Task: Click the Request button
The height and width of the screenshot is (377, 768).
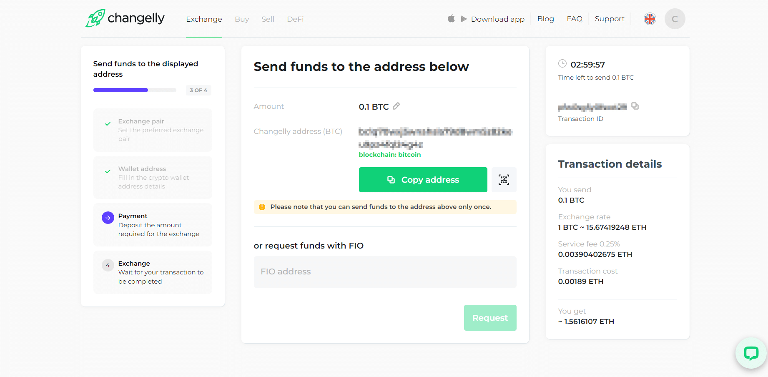Action: (x=490, y=318)
